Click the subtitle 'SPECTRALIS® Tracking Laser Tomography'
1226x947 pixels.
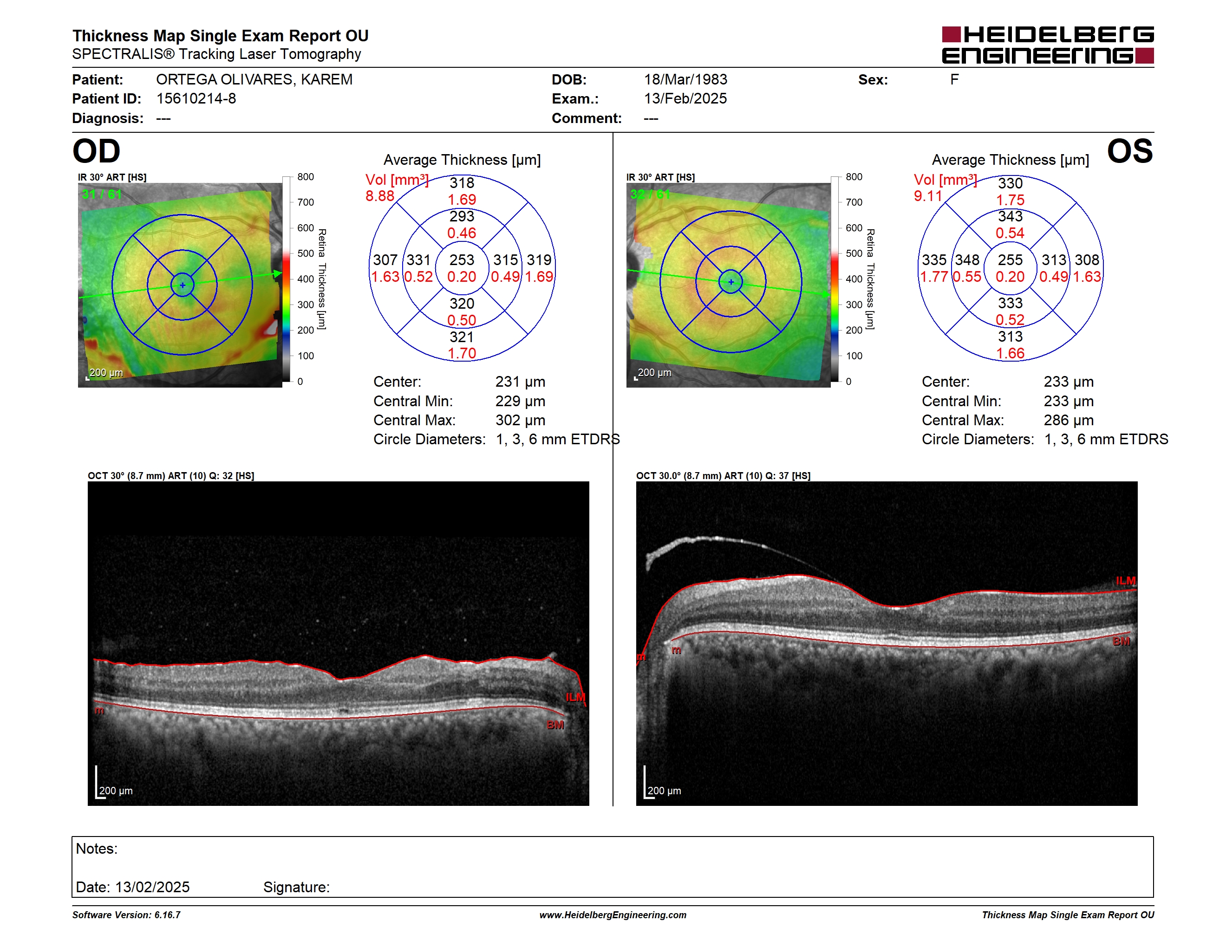point(217,54)
